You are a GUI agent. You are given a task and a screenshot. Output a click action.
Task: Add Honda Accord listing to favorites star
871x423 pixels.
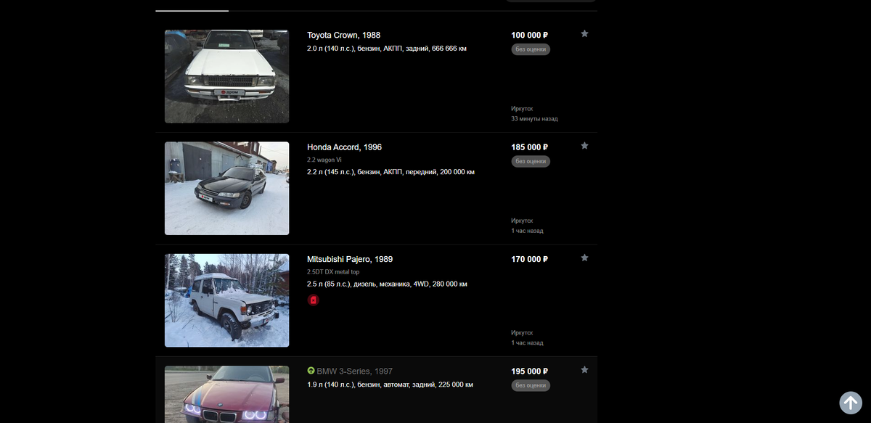pos(584,145)
